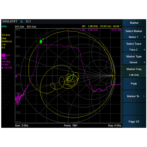Click the magenta reference level triangle on left axis

pyautogui.click(x=16, y=76)
